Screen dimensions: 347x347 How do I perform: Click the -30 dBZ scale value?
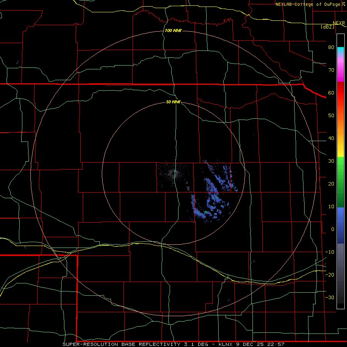(330, 297)
